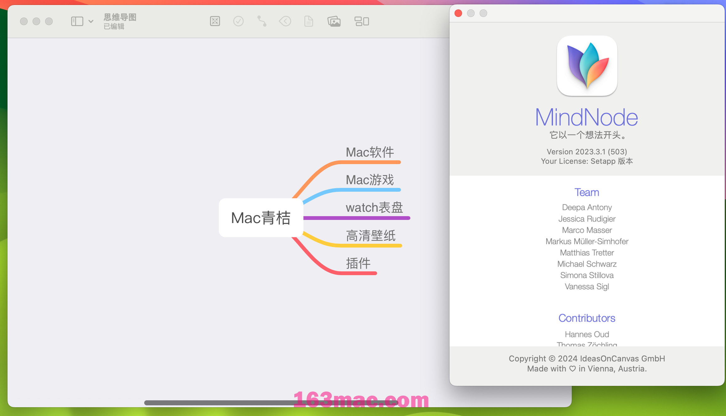Select the 插件 branch node
This screenshot has width=726, height=416.
pos(358,263)
